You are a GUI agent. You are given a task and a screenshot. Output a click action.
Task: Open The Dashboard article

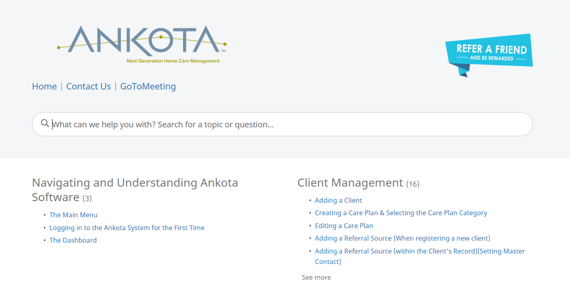click(x=73, y=240)
